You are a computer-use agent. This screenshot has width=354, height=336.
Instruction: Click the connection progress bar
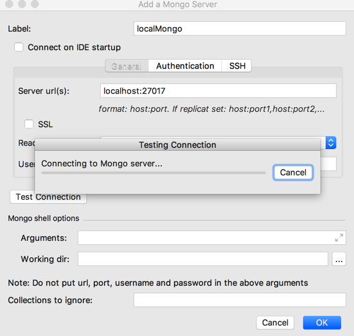coord(154,173)
